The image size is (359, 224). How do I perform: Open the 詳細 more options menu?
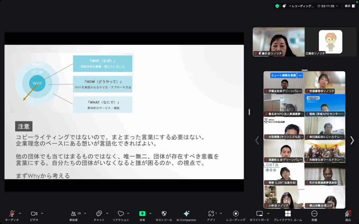[x=314, y=214]
